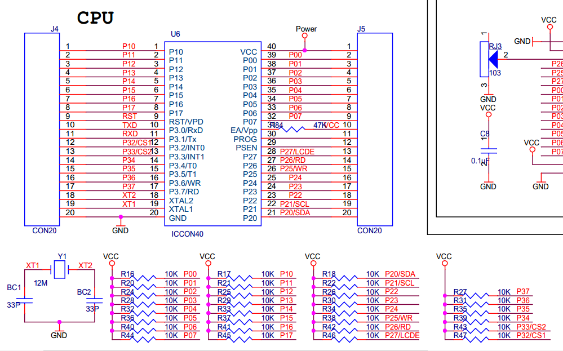Select the XTAL1 pin name
Image resolution: width=563 pixels, height=351 pixels.
181,209
